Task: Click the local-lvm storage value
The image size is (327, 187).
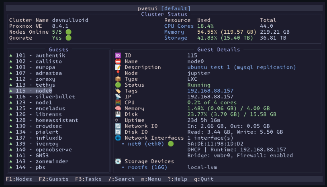Action: point(202,167)
